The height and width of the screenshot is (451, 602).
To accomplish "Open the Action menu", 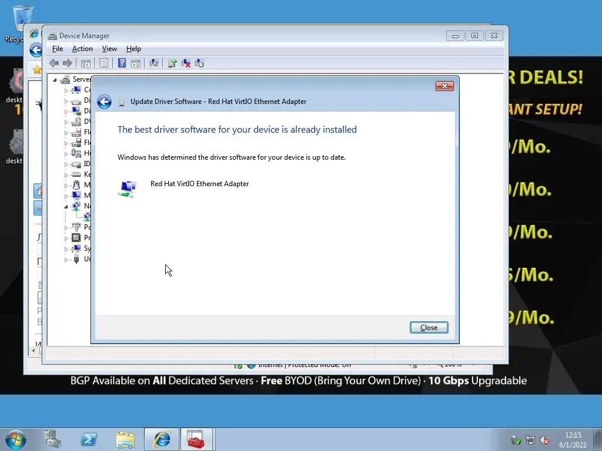I will [82, 49].
